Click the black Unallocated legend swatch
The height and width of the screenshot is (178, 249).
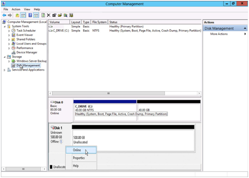(51, 167)
